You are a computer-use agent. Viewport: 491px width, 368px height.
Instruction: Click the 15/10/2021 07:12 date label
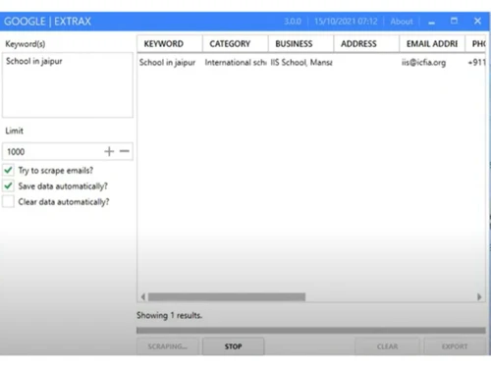346,22
